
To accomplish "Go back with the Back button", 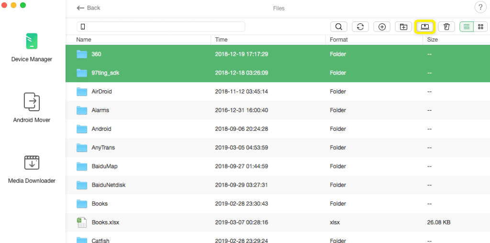I will pyautogui.click(x=89, y=8).
